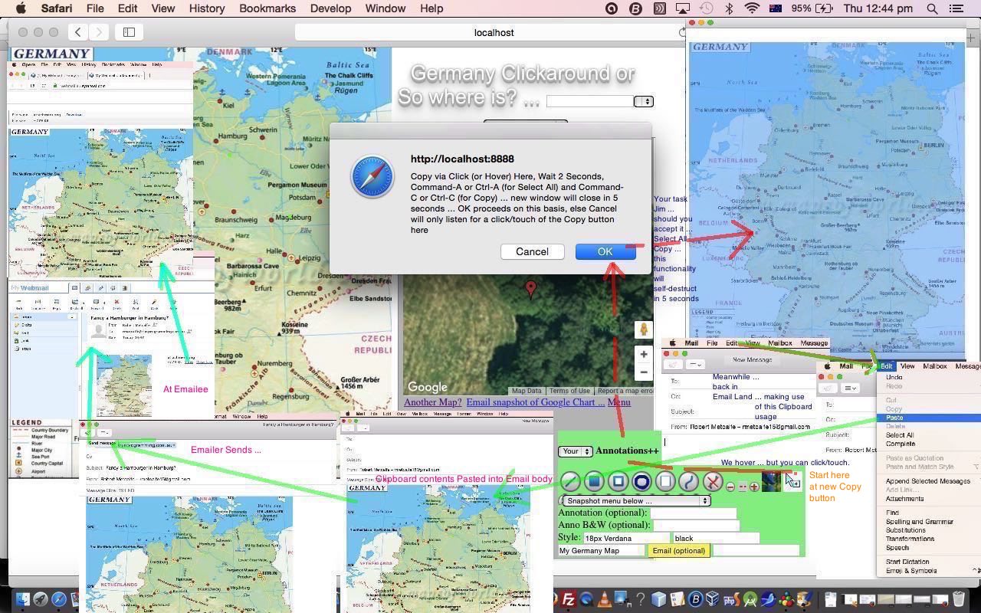Viewport: 981px width, 613px height.
Task: Open the 'Your' annotations dropdown
Action: tap(575, 451)
